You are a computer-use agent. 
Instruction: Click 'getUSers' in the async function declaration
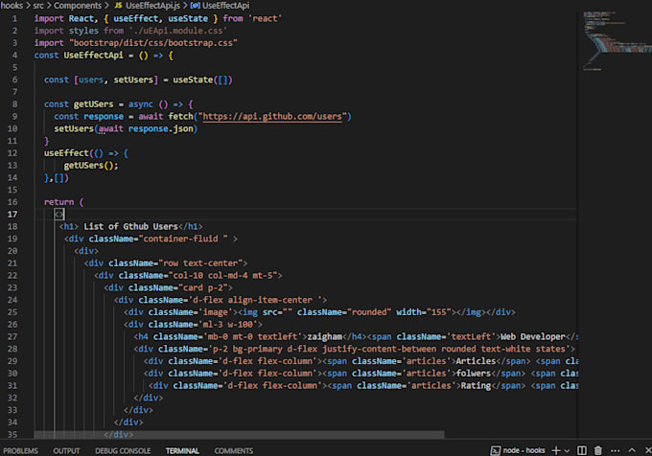pyautogui.click(x=94, y=104)
